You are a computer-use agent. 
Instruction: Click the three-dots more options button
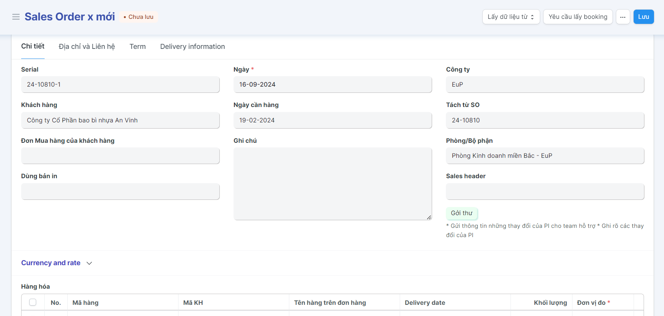click(x=622, y=17)
